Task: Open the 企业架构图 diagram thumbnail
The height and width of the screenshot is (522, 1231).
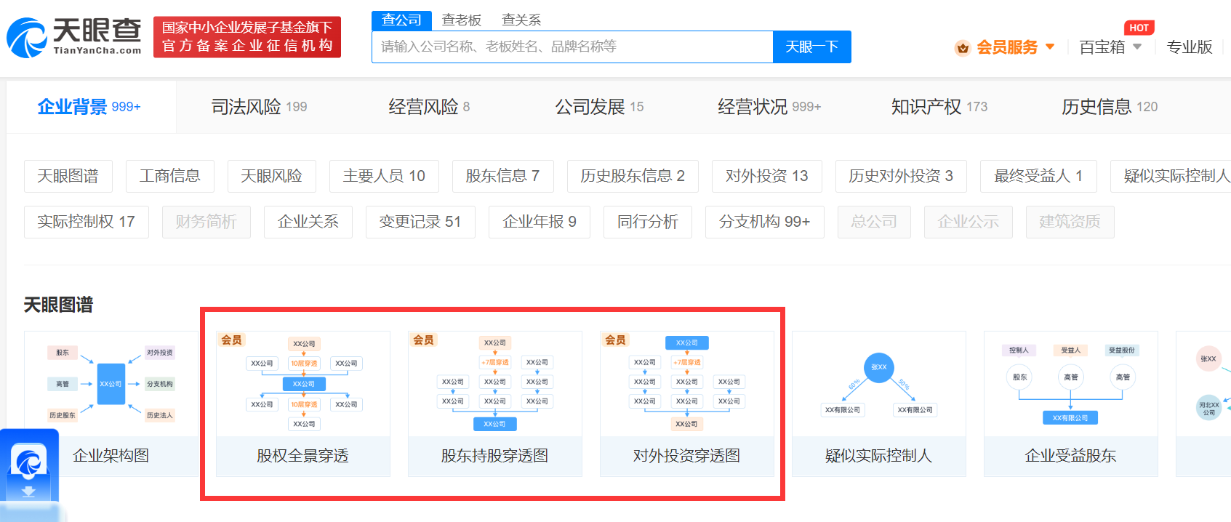Action: [111, 403]
